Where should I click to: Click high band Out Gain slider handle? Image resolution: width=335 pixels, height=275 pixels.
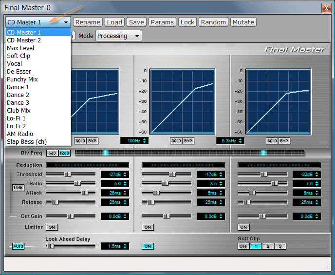pyautogui.click(x=262, y=216)
